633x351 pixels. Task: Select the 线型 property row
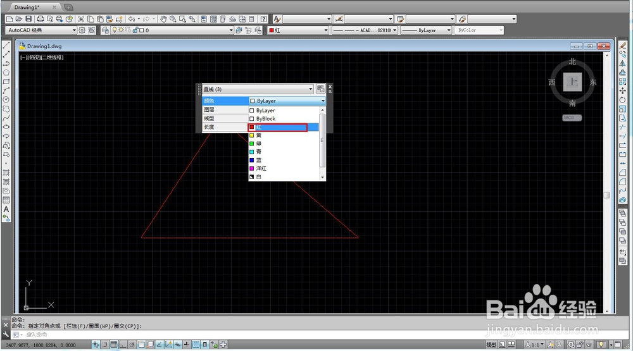coord(225,118)
